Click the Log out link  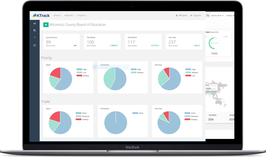tap(196, 15)
